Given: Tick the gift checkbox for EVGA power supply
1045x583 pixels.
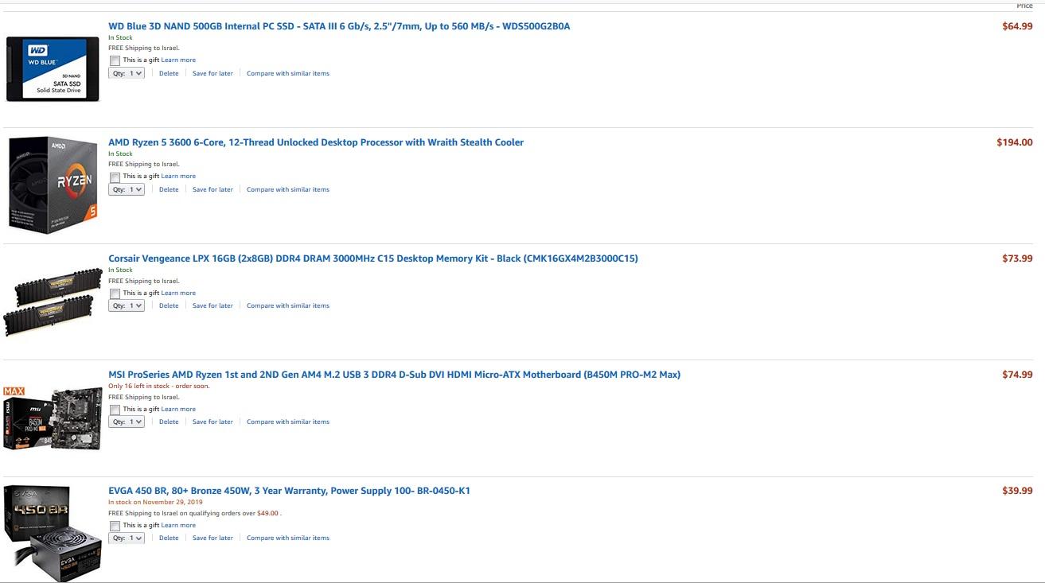Looking at the screenshot, I should click(115, 526).
